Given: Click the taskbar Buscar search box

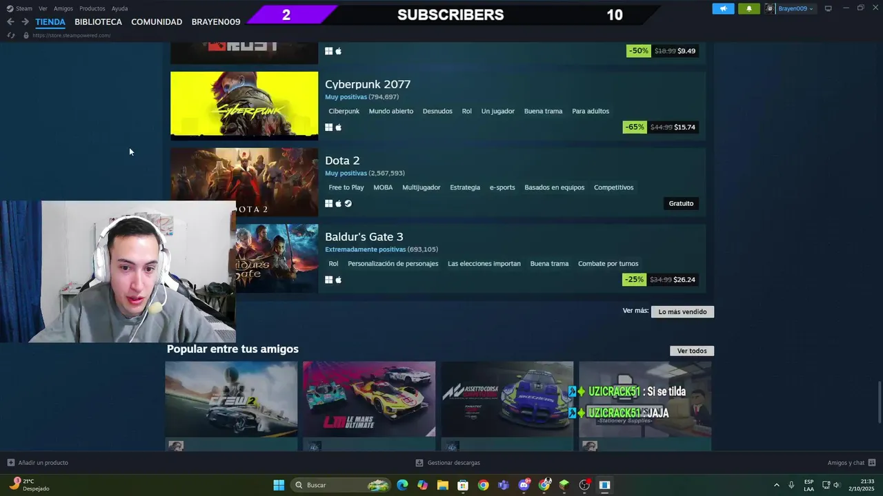Looking at the screenshot, I should (x=342, y=485).
